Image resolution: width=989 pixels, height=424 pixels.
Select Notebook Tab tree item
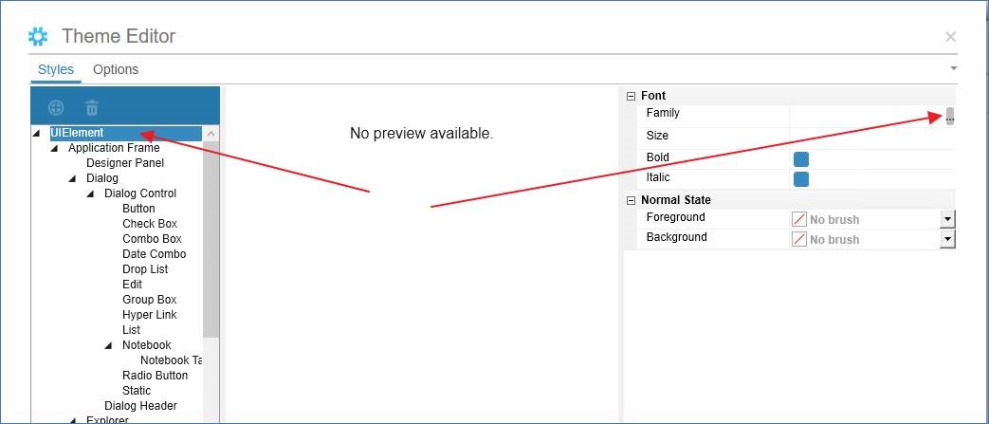click(172, 359)
